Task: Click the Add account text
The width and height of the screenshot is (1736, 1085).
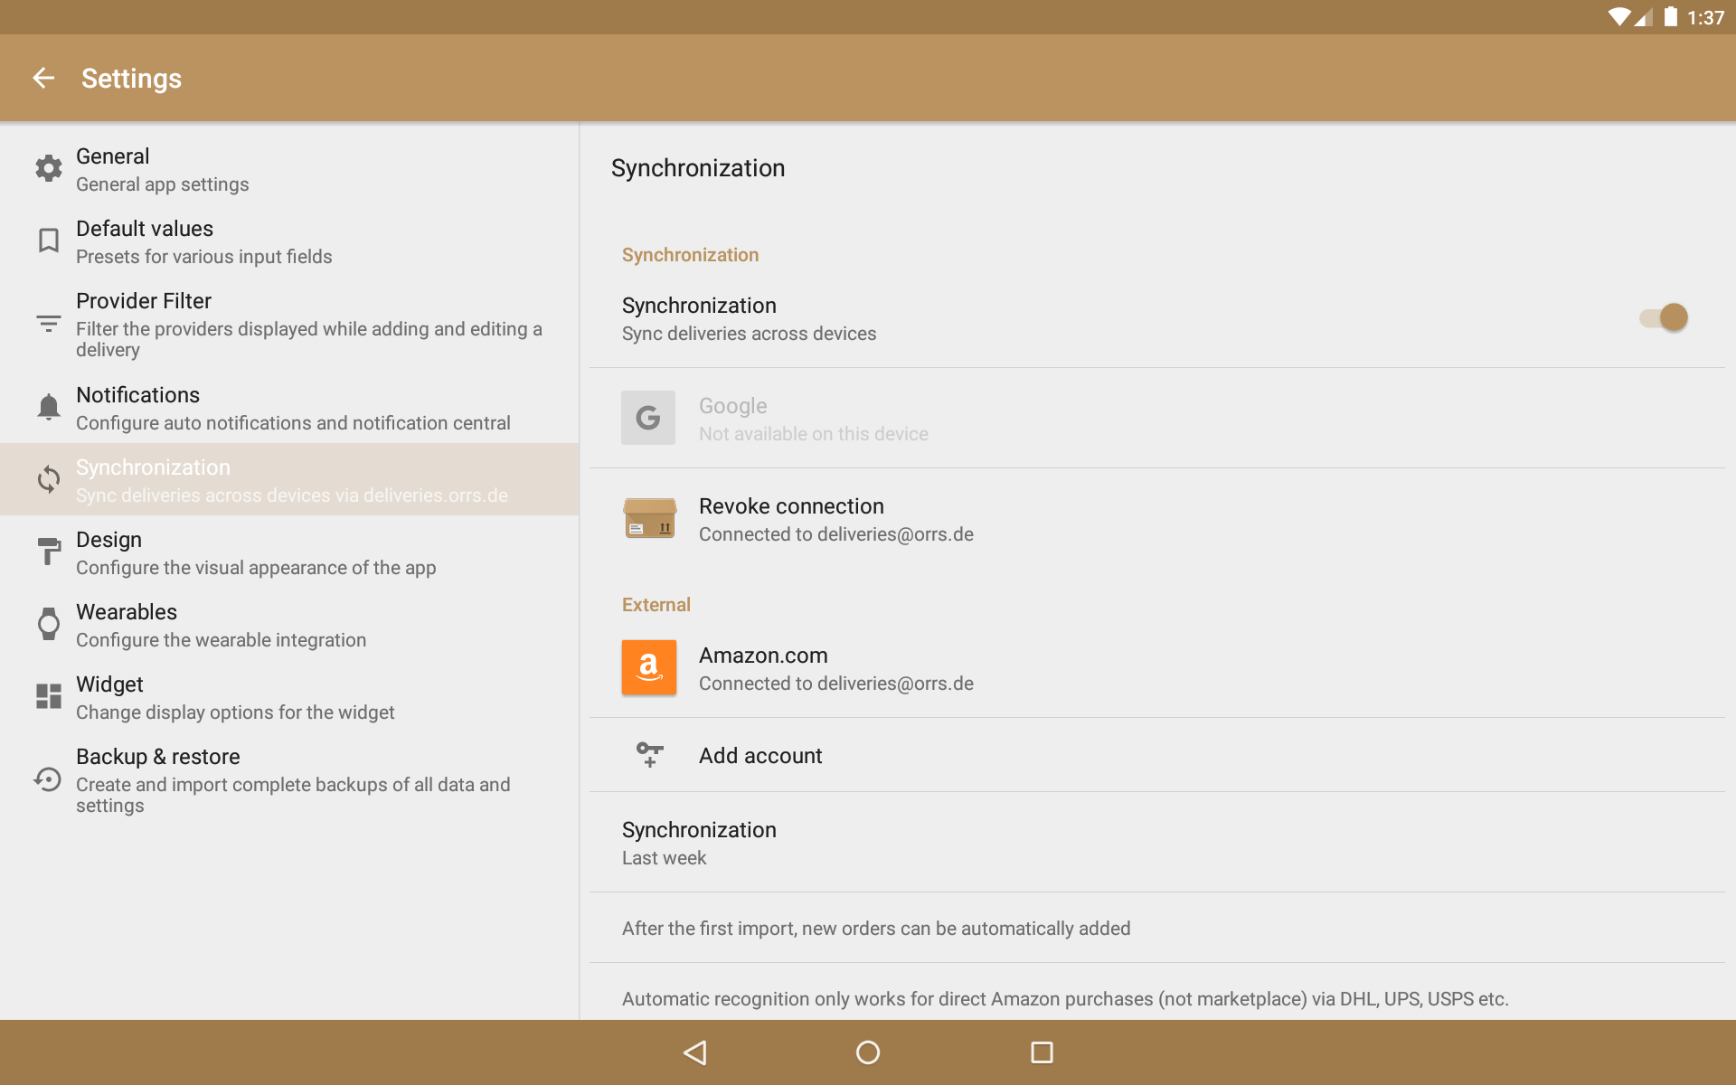Action: click(x=760, y=756)
